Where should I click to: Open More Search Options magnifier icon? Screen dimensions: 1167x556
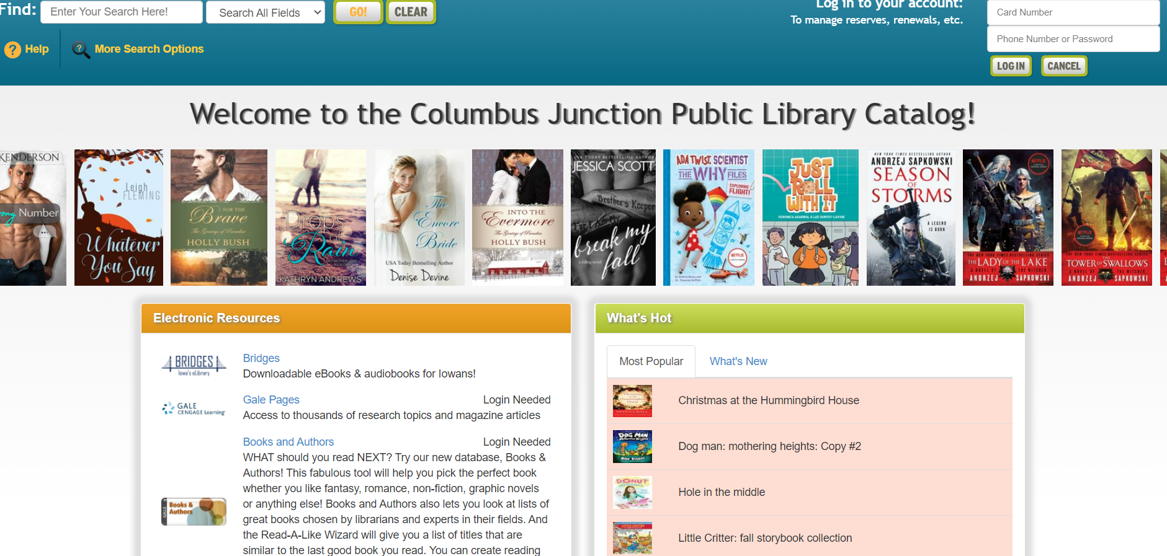[81, 50]
